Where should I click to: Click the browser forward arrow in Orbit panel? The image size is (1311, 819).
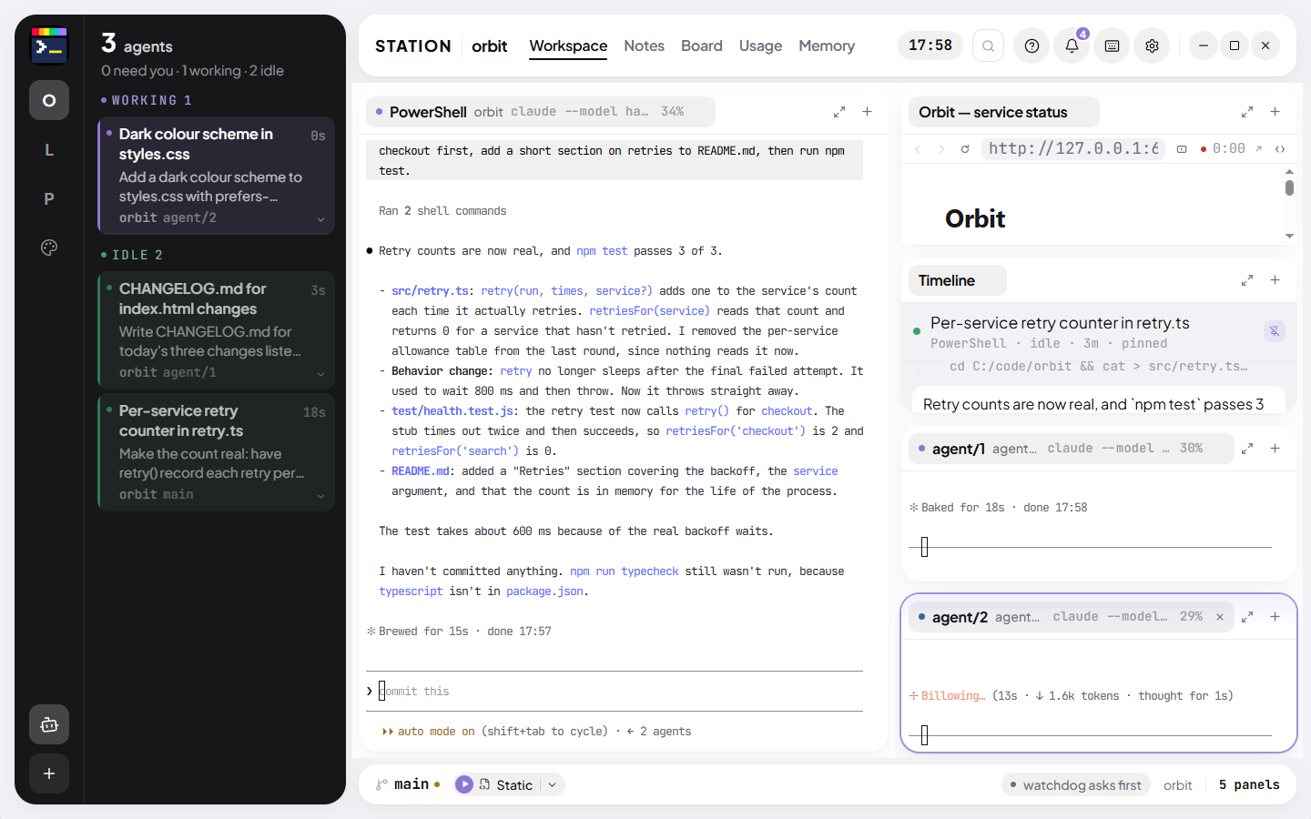(x=941, y=148)
